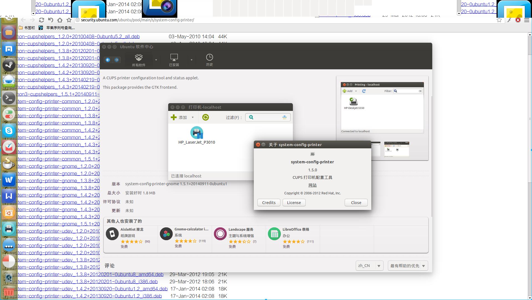Refresh the printer list
Screen dimensions: 532x300
coord(205,117)
